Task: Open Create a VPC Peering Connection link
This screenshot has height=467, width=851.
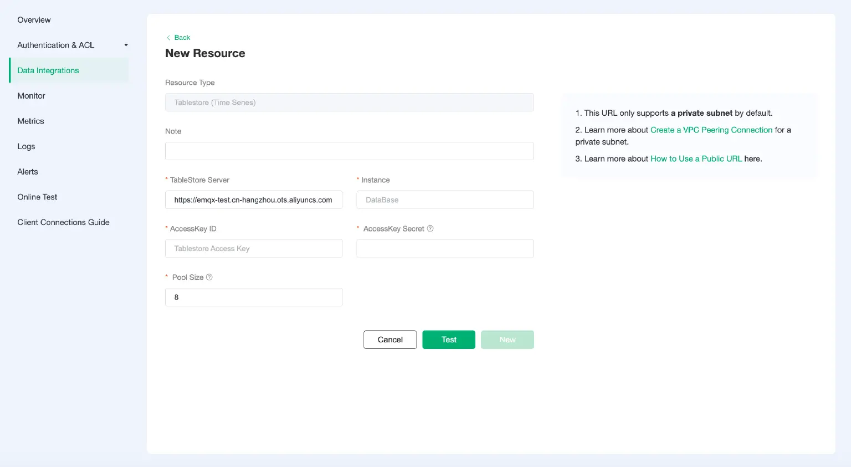Action: (x=711, y=130)
